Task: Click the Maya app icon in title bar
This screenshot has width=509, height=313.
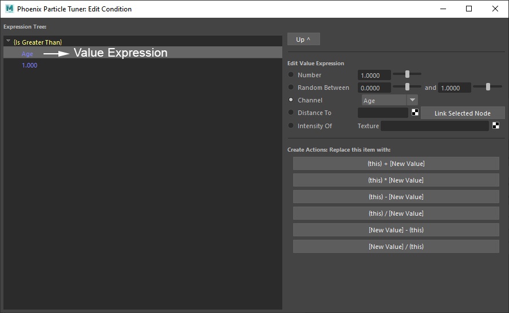Action: point(9,9)
